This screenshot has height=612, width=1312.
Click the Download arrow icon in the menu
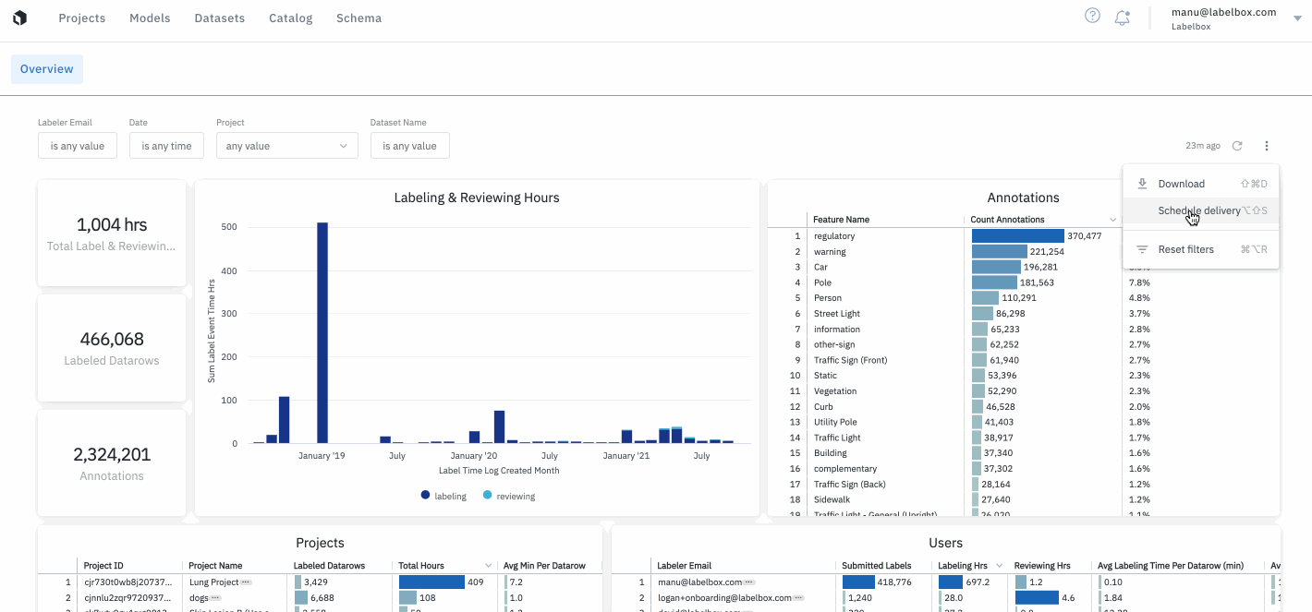coord(1142,184)
